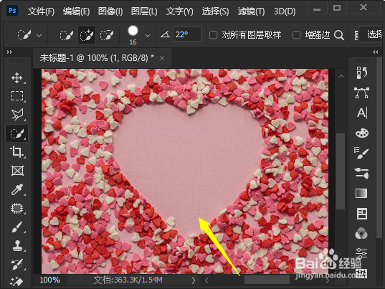The image size is (385, 289).
Task: Select the Patch healing tool
Action: click(x=17, y=208)
